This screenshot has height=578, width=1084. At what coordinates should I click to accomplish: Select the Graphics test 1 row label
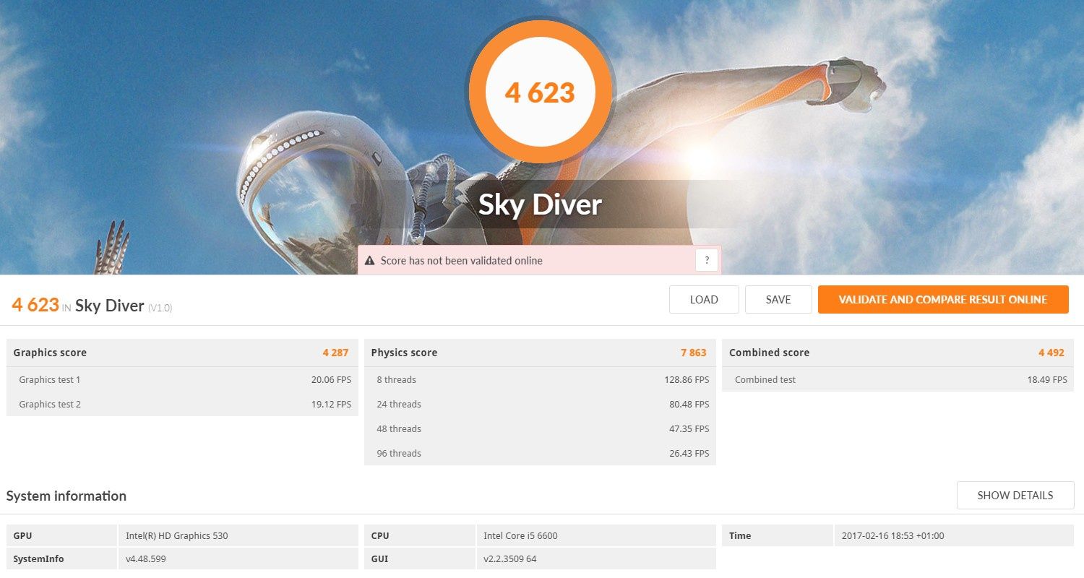tap(50, 379)
